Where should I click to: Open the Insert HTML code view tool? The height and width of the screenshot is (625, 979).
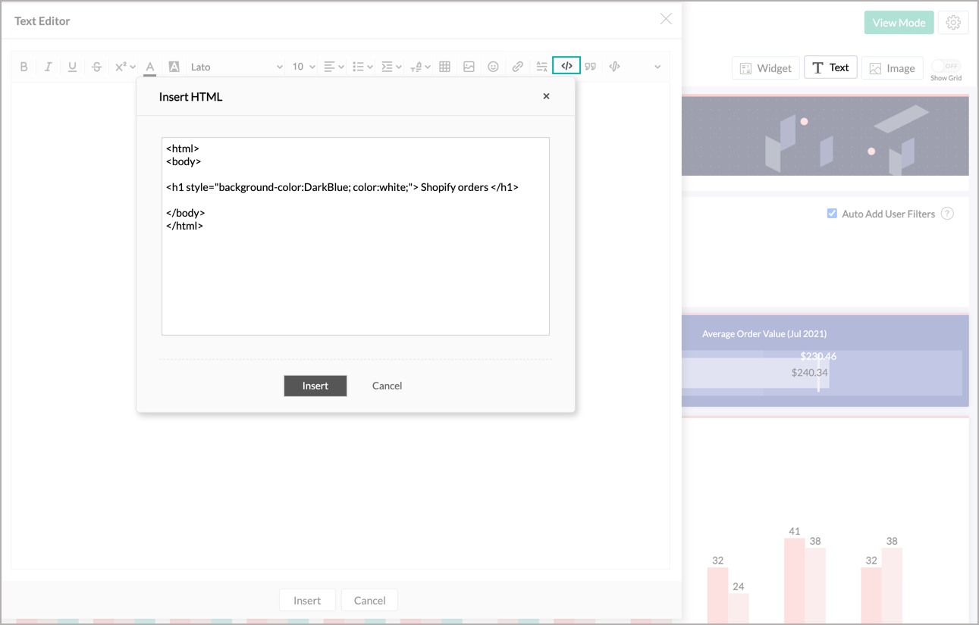(x=566, y=67)
